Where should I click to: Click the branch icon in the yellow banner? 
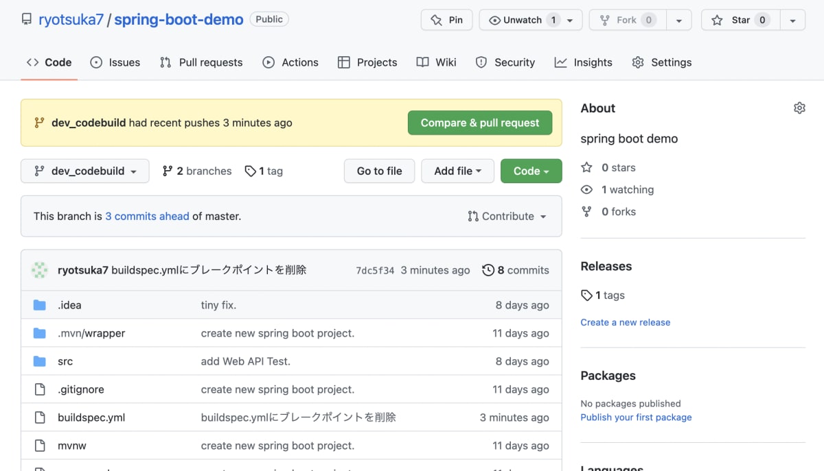39,123
